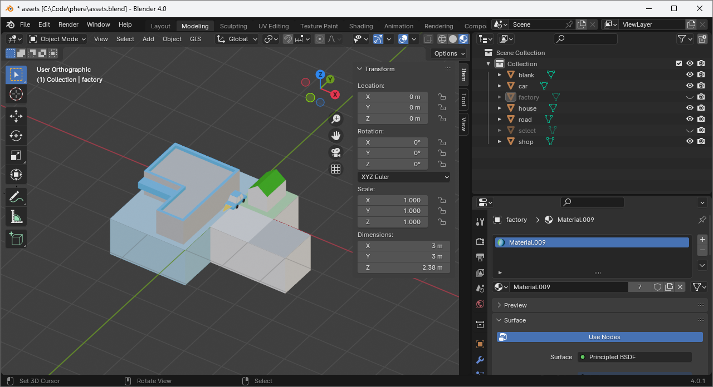Open the Render menu

click(69, 24)
